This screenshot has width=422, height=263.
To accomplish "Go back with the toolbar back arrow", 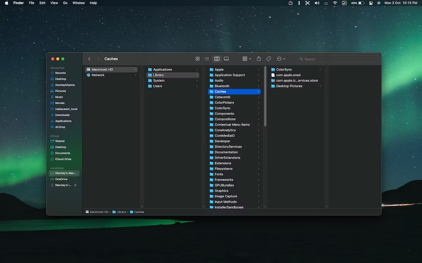I will [89, 59].
